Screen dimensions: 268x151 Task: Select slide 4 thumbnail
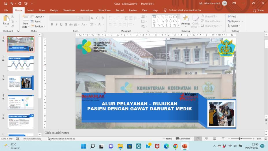point(21,102)
